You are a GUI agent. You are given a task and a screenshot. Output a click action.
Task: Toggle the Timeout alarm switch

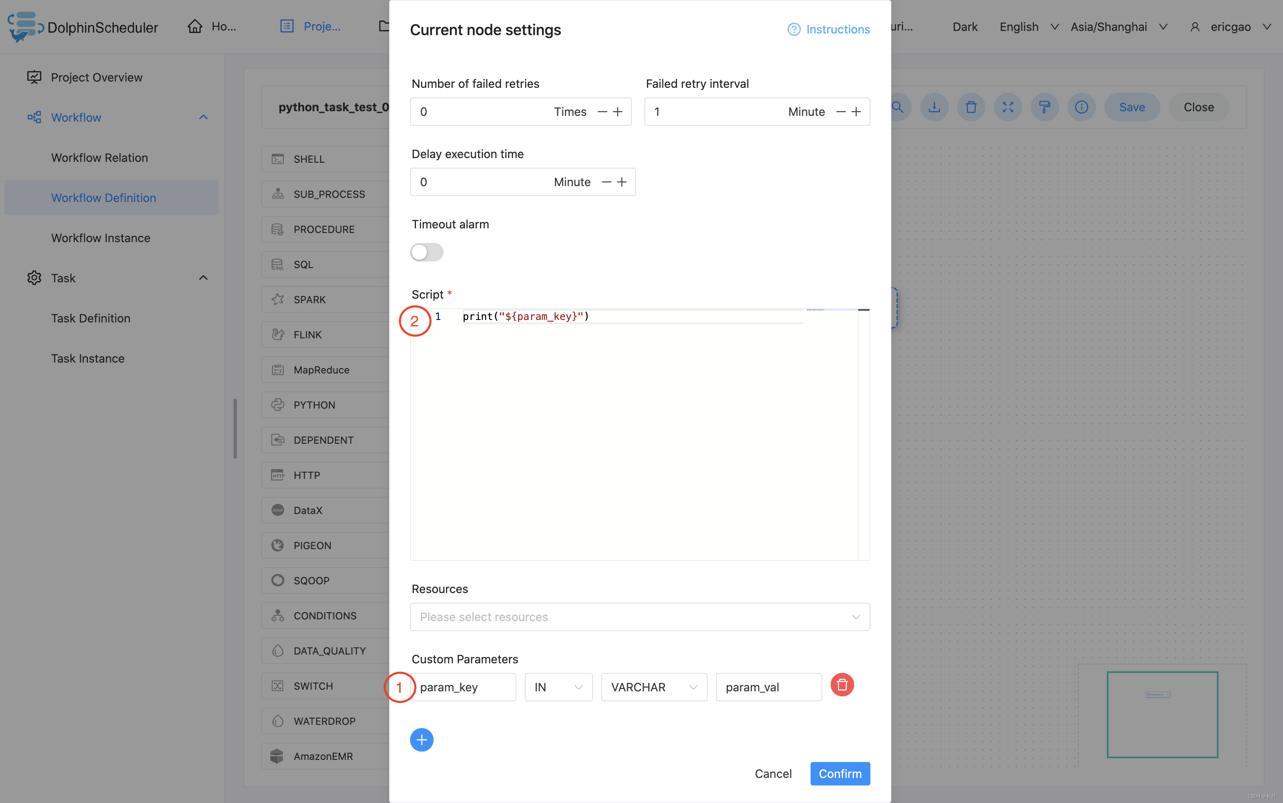[427, 252]
